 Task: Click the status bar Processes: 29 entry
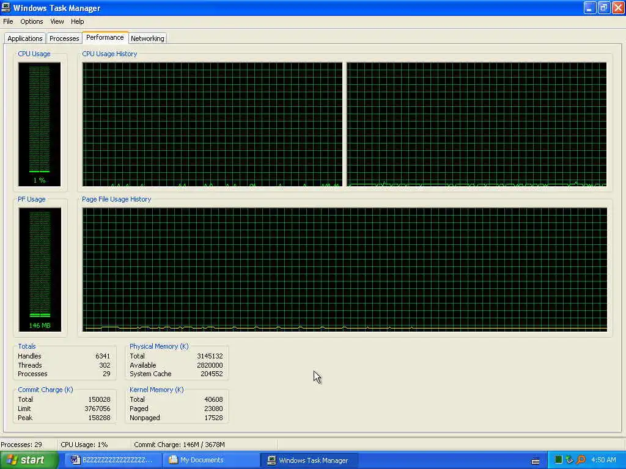click(21, 445)
